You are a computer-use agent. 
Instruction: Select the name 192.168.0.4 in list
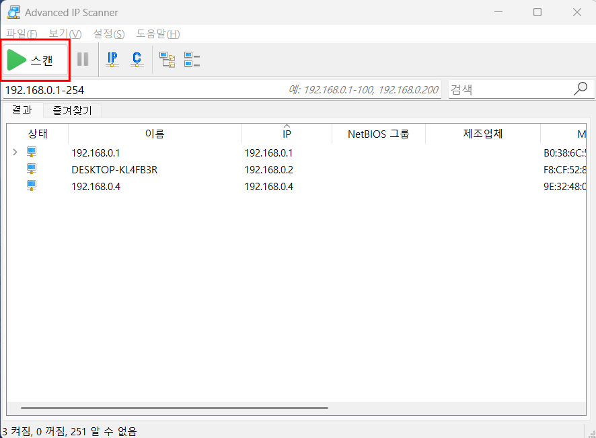96,186
